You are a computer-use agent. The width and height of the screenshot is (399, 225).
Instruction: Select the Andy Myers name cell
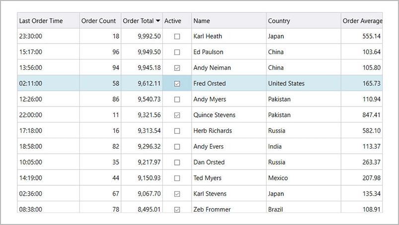coord(209,99)
